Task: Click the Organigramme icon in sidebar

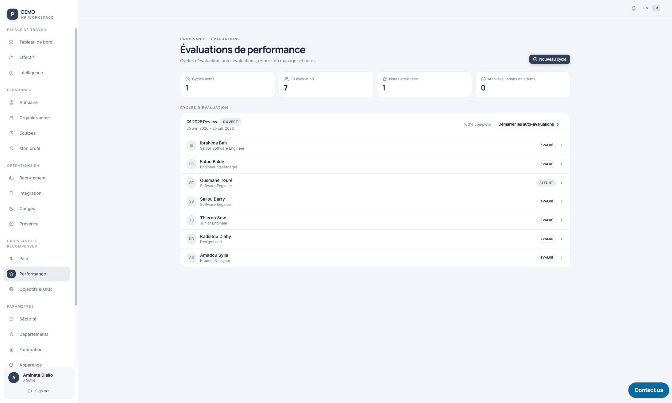Action: 11,118
